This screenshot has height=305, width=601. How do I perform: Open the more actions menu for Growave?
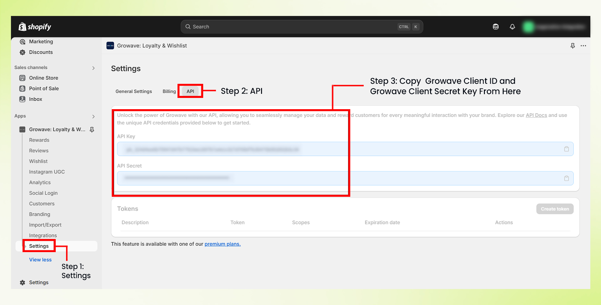pos(583,46)
